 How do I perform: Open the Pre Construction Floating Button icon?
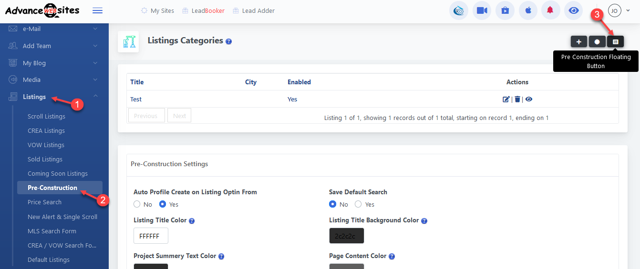[x=615, y=42]
